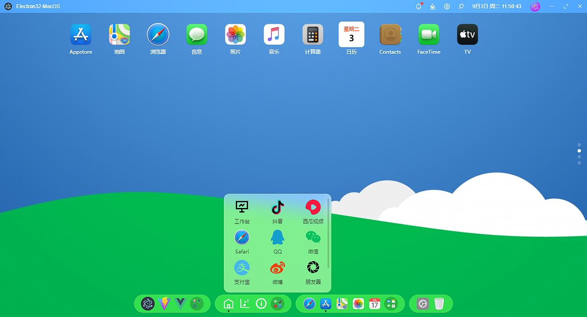Go to the first desktop page dot
Screen dimensions: 587x317
click(x=579, y=145)
